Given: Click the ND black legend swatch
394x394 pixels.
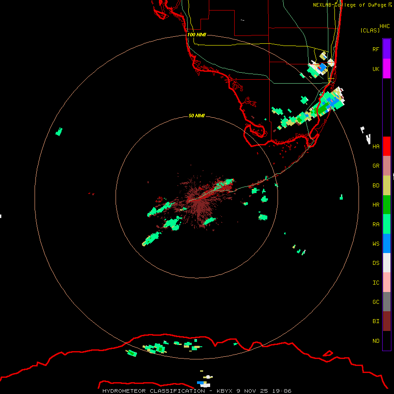Looking at the screenshot, I should click(x=387, y=341).
